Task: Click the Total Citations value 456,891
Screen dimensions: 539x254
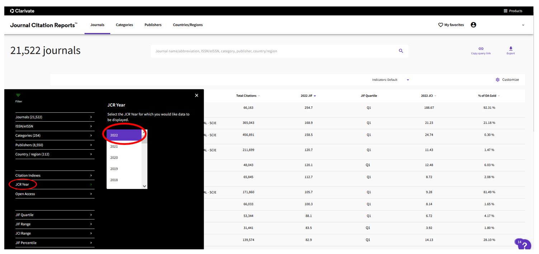Action: (248, 135)
